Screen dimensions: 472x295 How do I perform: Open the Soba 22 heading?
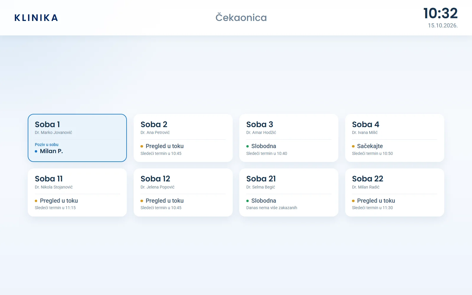368,179
